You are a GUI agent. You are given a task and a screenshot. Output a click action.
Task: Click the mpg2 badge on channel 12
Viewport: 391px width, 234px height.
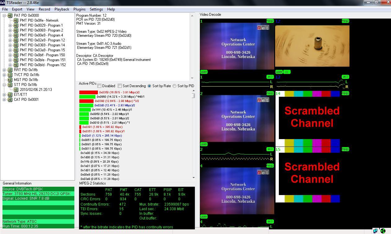pyautogui.click(x=345, y=21)
